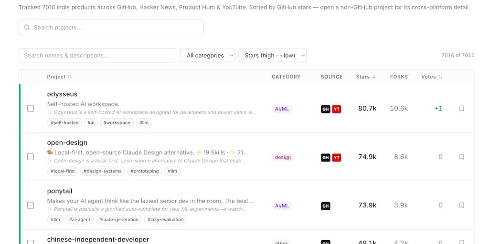
Task: Click the GH source icon for odysseus
Action: click(326, 109)
